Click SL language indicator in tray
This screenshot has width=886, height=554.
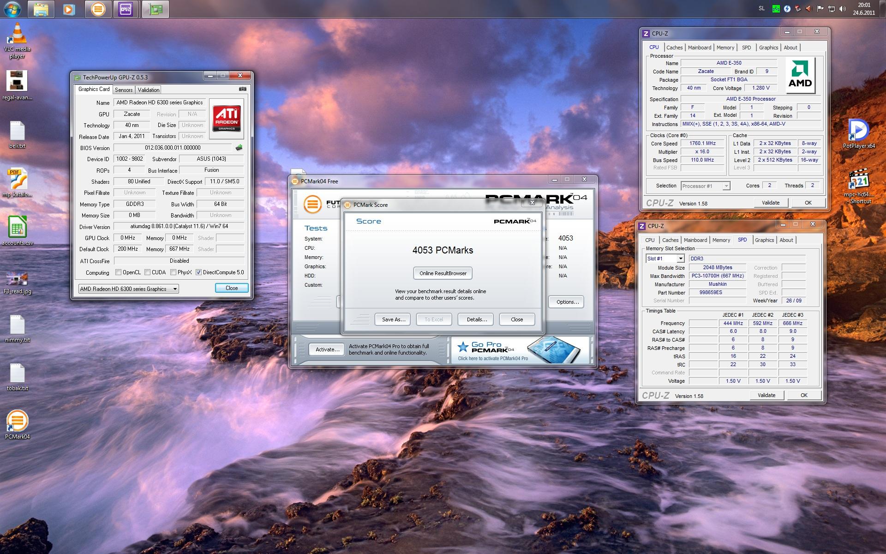761,9
